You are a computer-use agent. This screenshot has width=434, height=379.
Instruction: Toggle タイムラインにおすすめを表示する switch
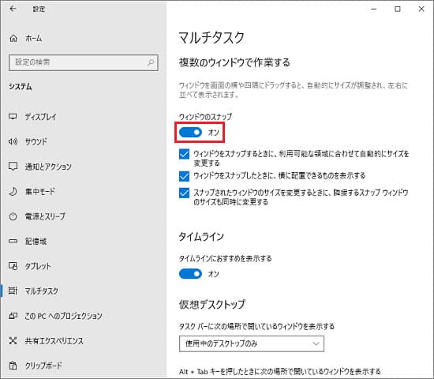(190, 274)
